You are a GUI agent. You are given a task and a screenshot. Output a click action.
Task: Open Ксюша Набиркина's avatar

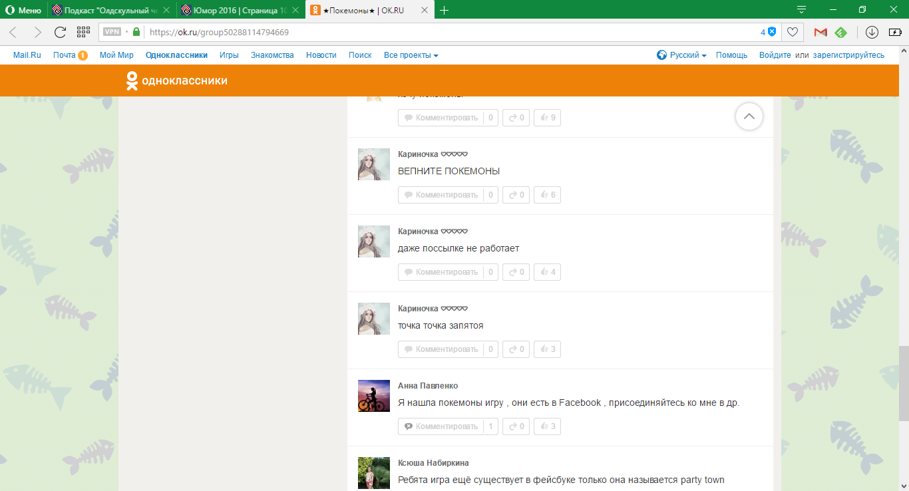coord(374,473)
